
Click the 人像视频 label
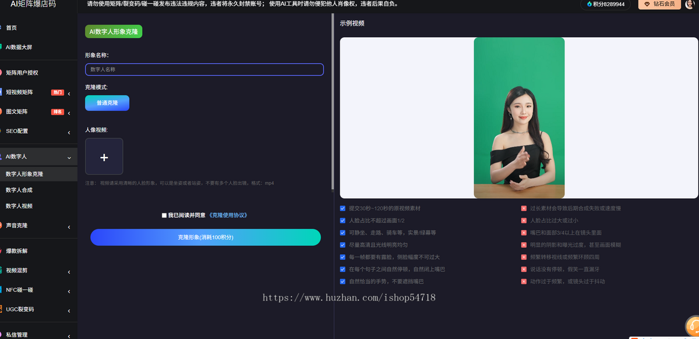pos(97,130)
